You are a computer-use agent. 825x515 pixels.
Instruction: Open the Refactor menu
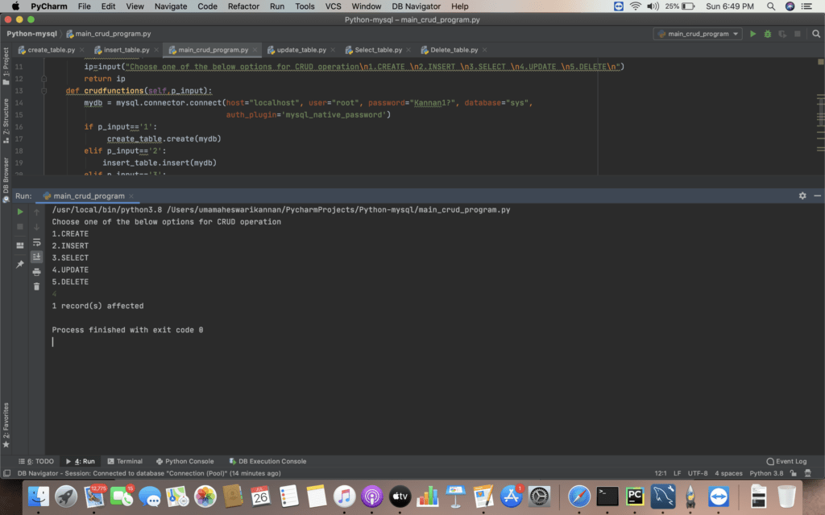(243, 6)
